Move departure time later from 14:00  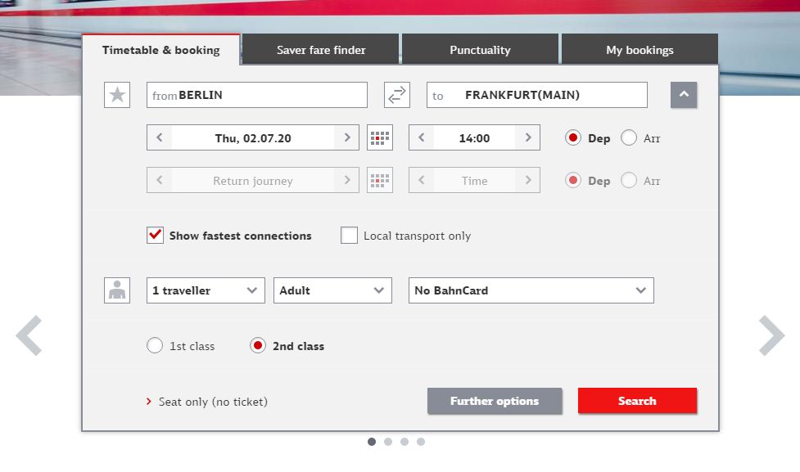pyautogui.click(x=528, y=138)
